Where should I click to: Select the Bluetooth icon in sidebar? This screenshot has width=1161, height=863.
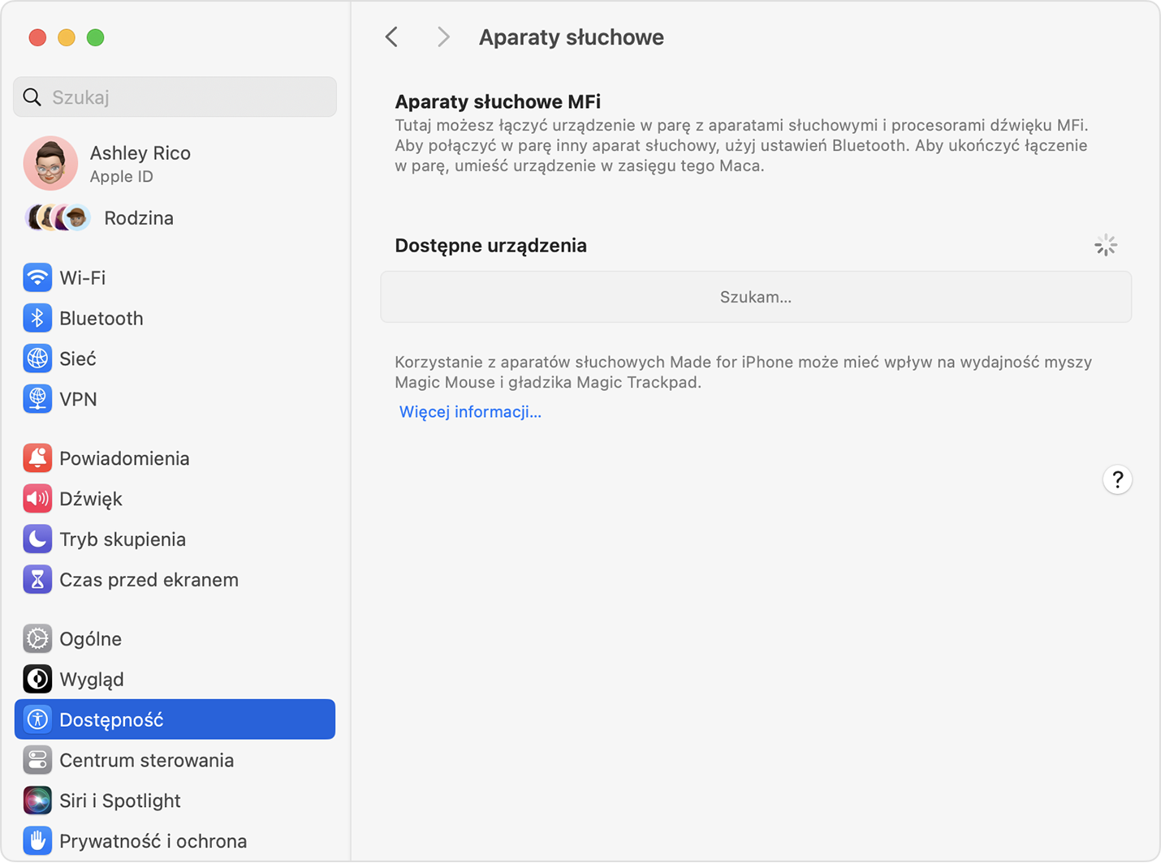click(37, 318)
